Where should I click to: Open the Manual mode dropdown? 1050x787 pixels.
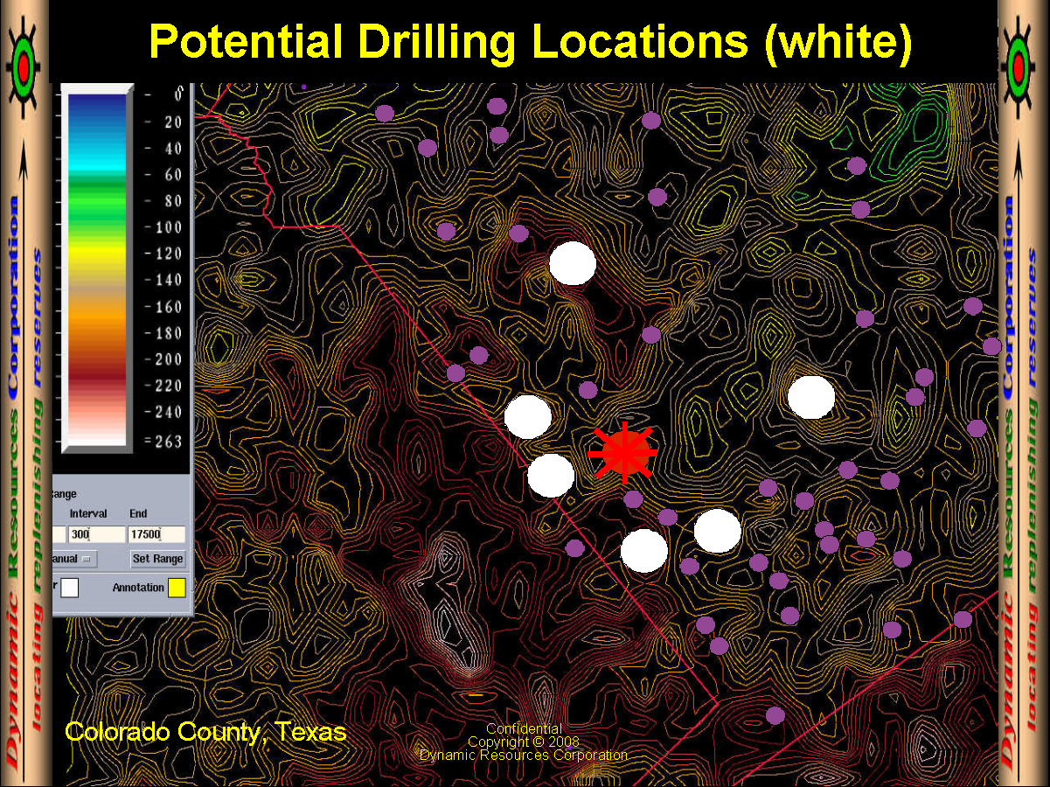point(74,559)
